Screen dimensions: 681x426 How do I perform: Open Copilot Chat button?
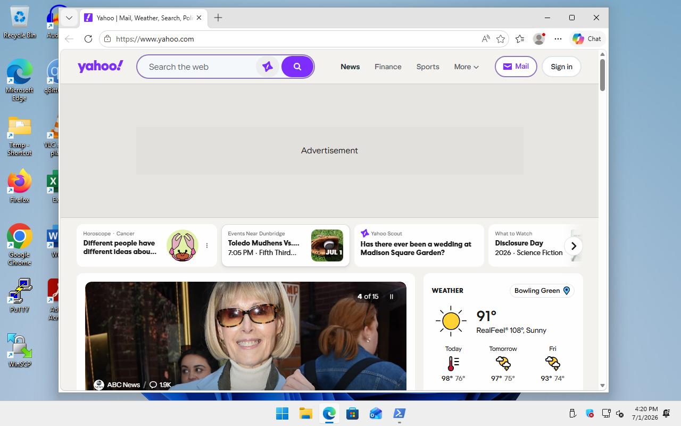click(x=587, y=39)
